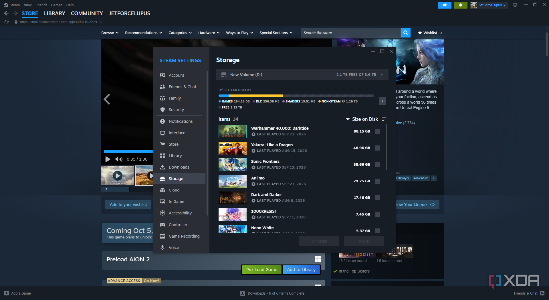Open Controller settings icon
The width and height of the screenshot is (549, 300).
pyautogui.click(x=162, y=225)
